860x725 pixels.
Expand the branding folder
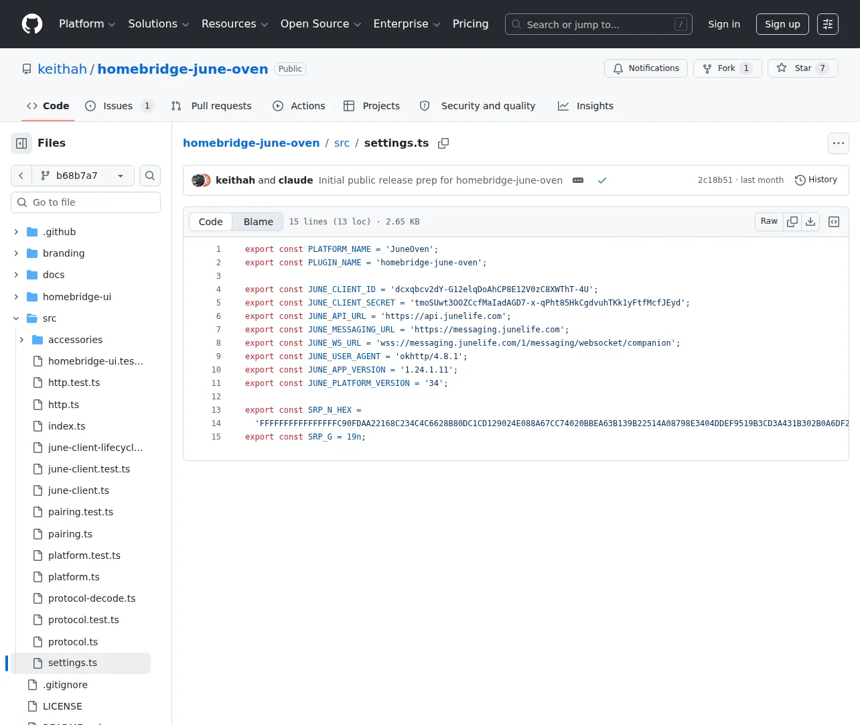point(16,253)
